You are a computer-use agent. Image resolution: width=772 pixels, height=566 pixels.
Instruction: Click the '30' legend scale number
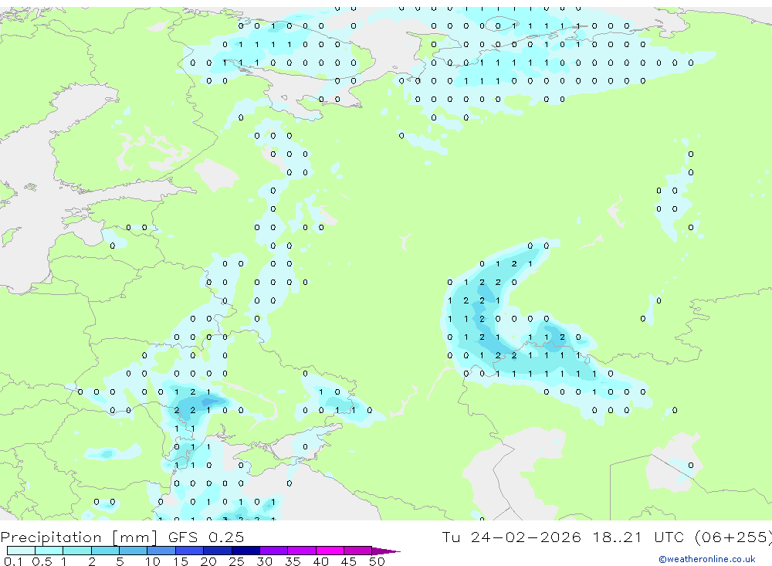point(264,561)
